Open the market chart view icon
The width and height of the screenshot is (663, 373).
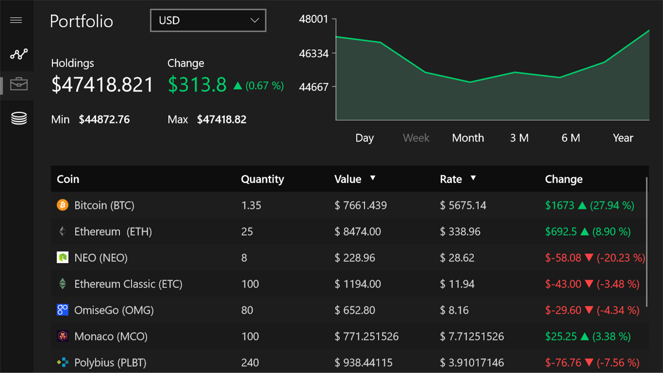[19, 54]
